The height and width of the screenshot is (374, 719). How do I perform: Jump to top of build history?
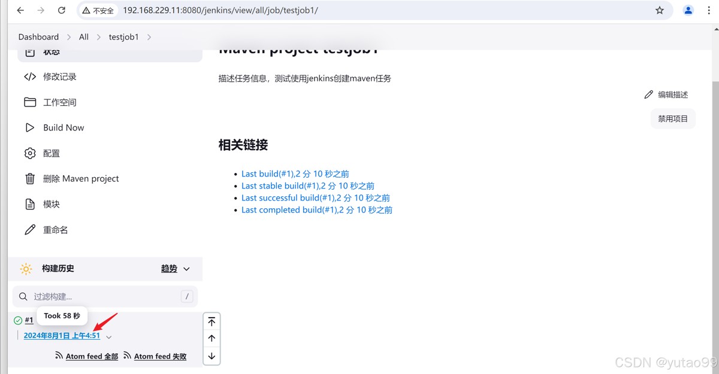212,322
